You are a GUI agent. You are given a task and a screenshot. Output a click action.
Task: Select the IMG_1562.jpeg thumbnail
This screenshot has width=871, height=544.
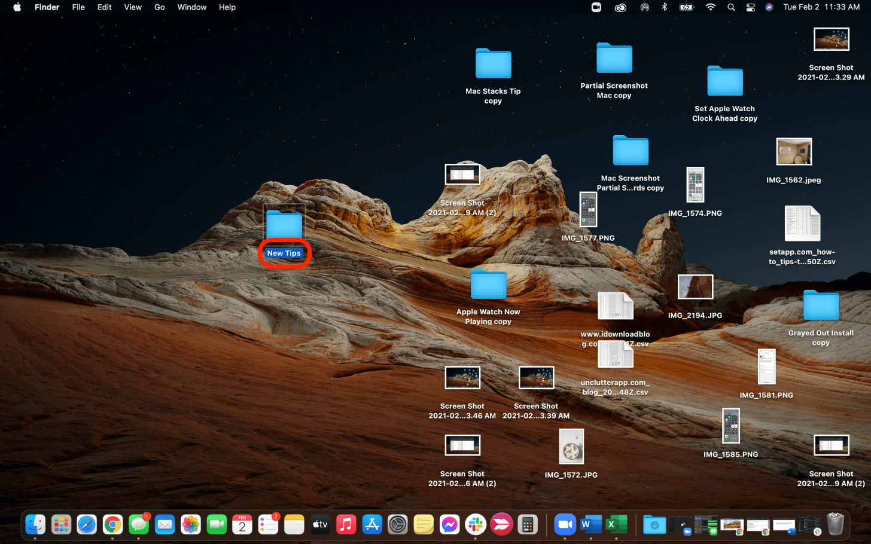[x=793, y=152]
